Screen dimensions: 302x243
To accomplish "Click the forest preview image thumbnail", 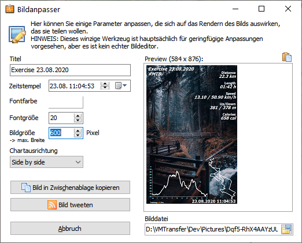I will tap(191, 134).
